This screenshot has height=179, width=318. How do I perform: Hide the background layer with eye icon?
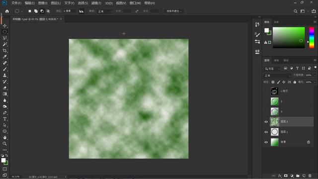coord(266,142)
